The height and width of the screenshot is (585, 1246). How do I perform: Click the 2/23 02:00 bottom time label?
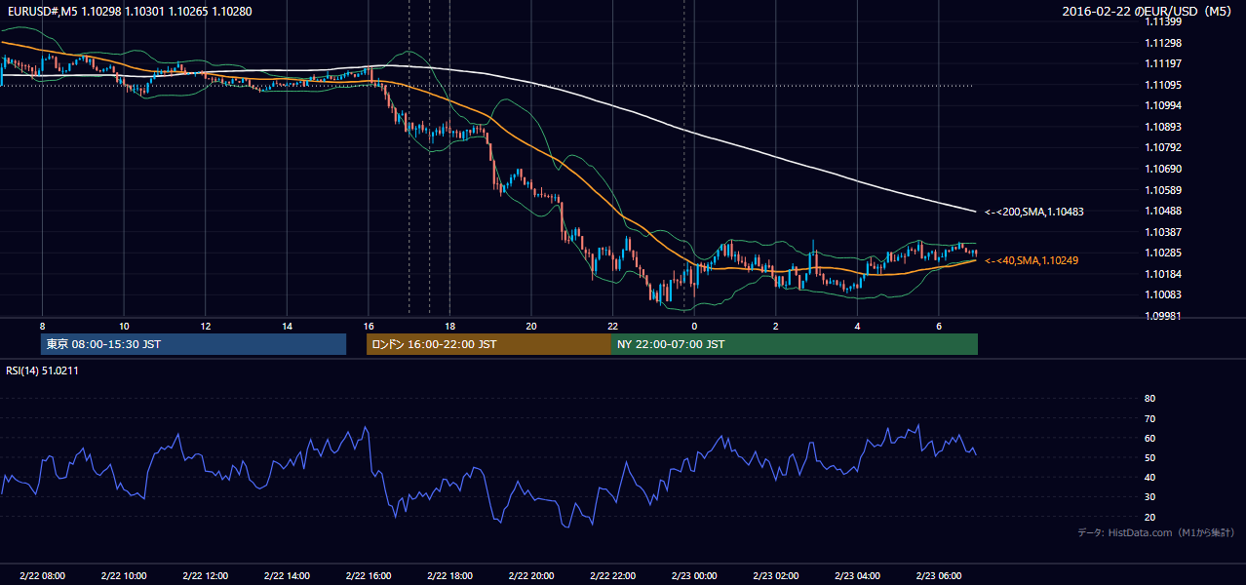click(775, 575)
